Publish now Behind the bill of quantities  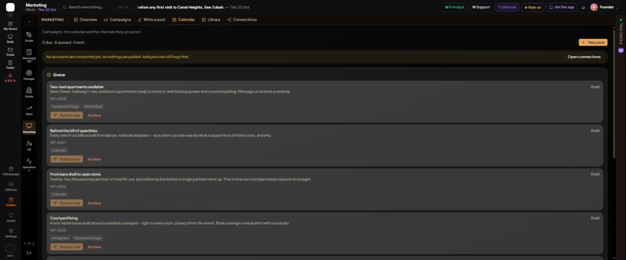[67, 159]
